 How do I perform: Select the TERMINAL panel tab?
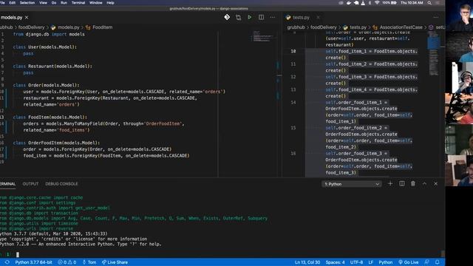pyautogui.click(x=7, y=184)
